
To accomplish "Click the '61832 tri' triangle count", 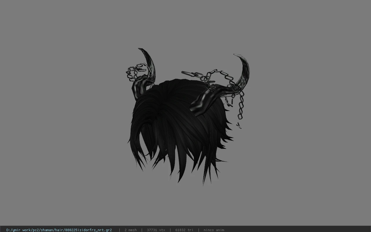I will click(184, 230).
